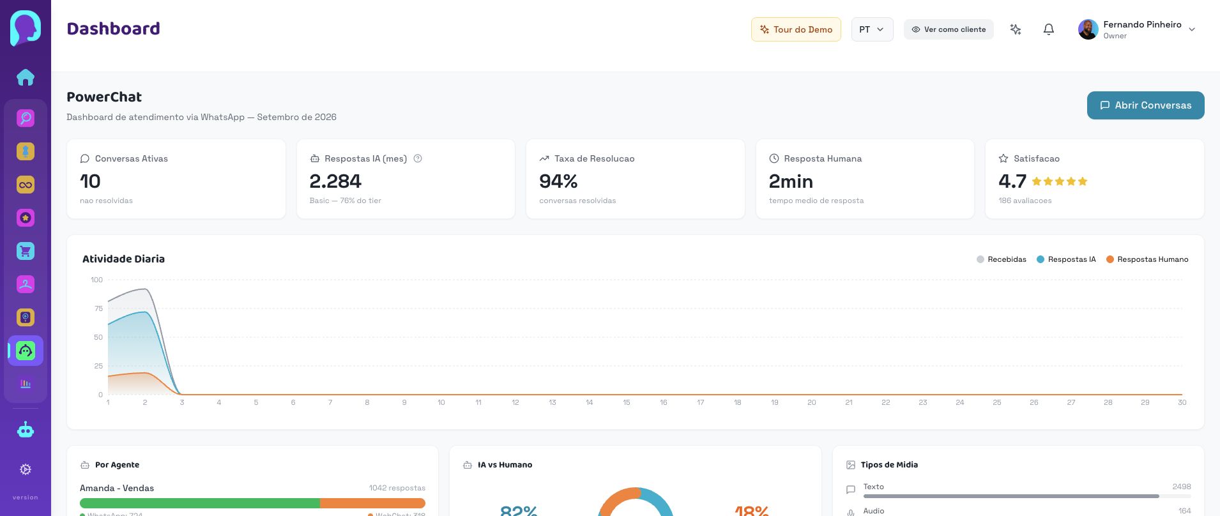
Task: Open the pink magnifier search module
Action: pos(26,118)
